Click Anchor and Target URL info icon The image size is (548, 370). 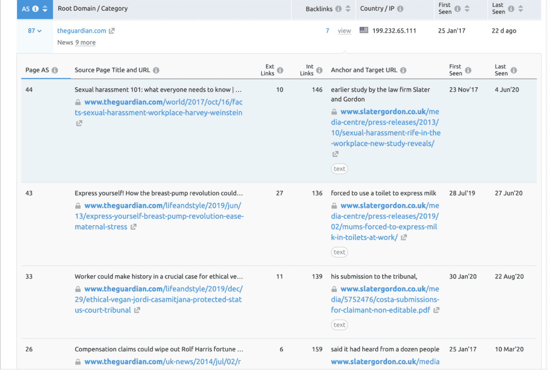pos(404,70)
